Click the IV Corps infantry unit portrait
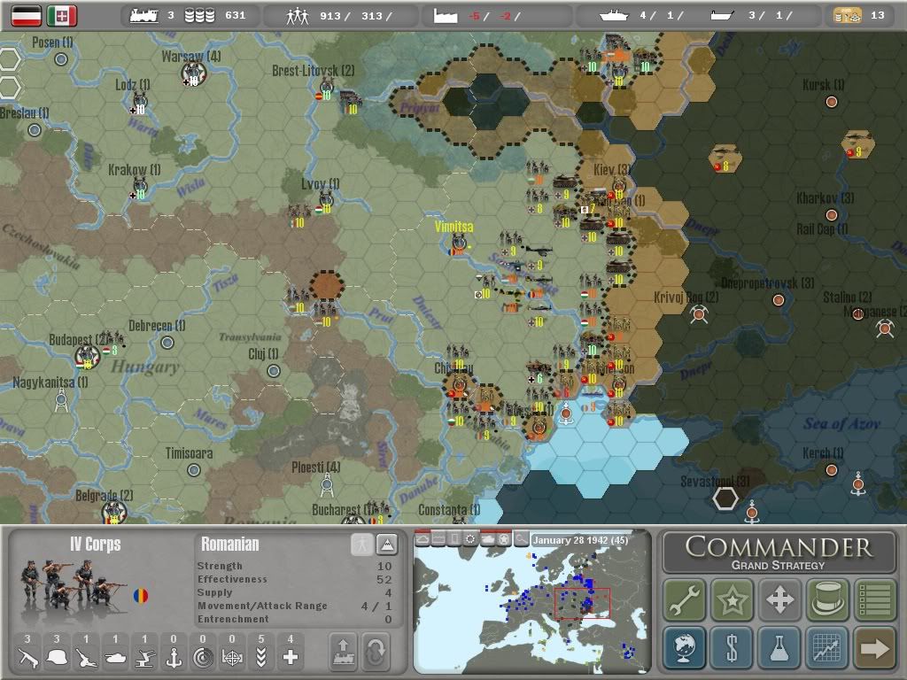The width and height of the screenshot is (907, 680). pyautogui.click(x=73, y=584)
